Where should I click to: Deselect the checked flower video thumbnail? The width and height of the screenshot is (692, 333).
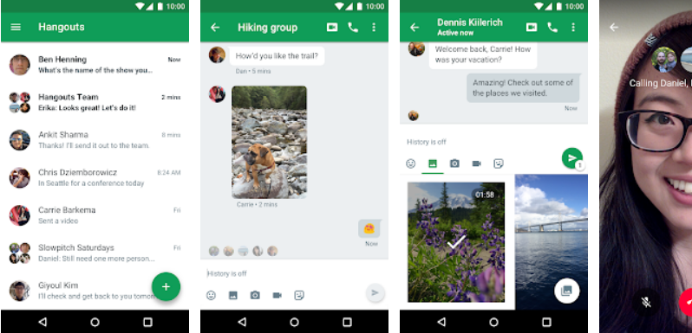(x=456, y=242)
